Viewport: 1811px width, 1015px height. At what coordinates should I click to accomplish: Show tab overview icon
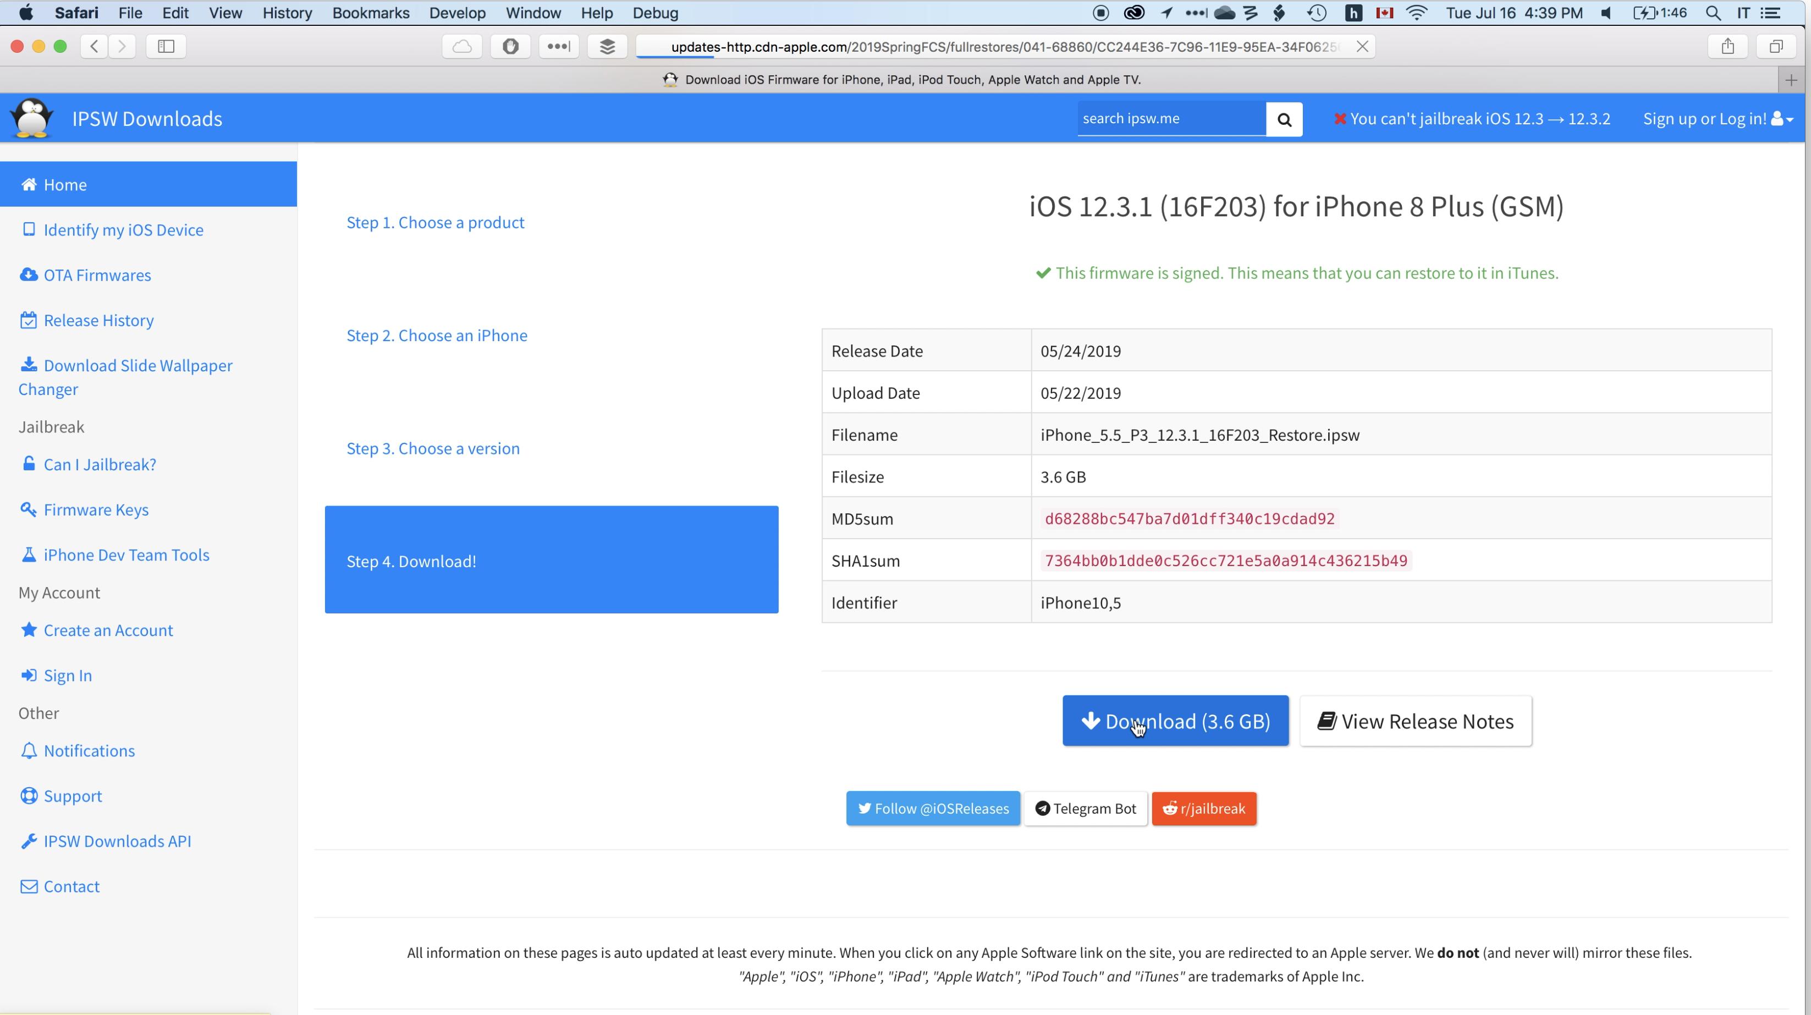1776,46
